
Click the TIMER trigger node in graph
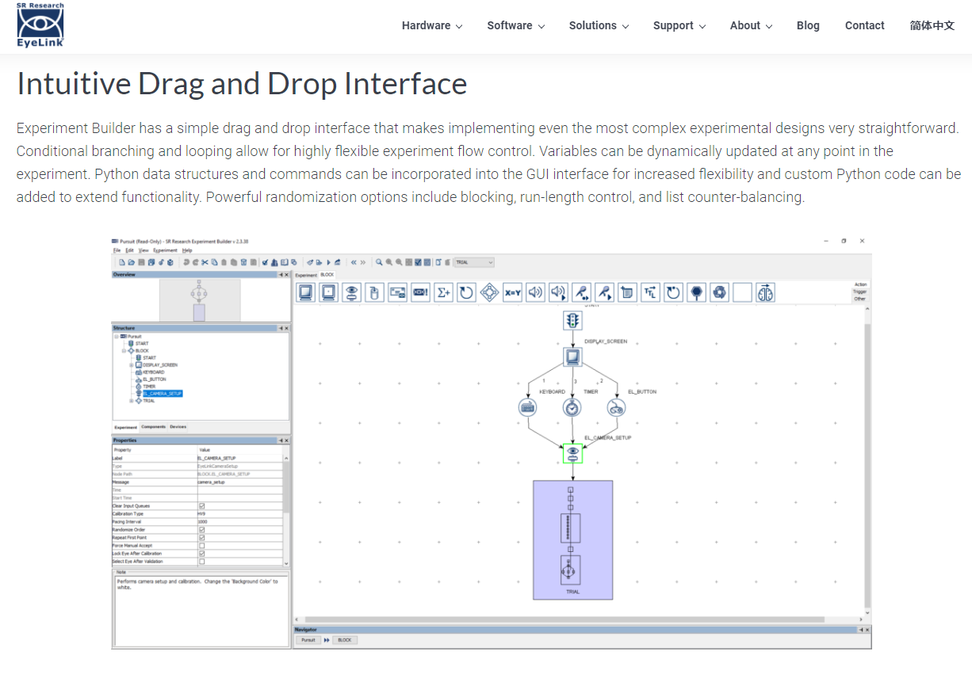point(572,408)
